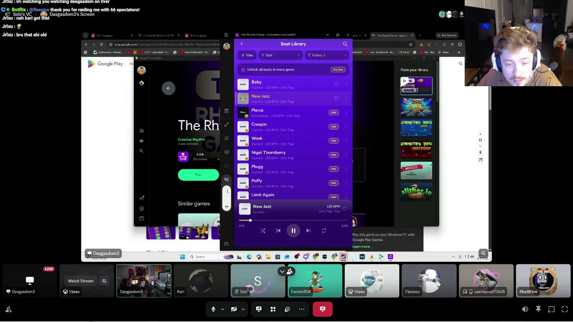Image resolution: width=573 pixels, height=322 pixels.
Task: Open Home in Google Play Games sidebar
Action: point(141,131)
